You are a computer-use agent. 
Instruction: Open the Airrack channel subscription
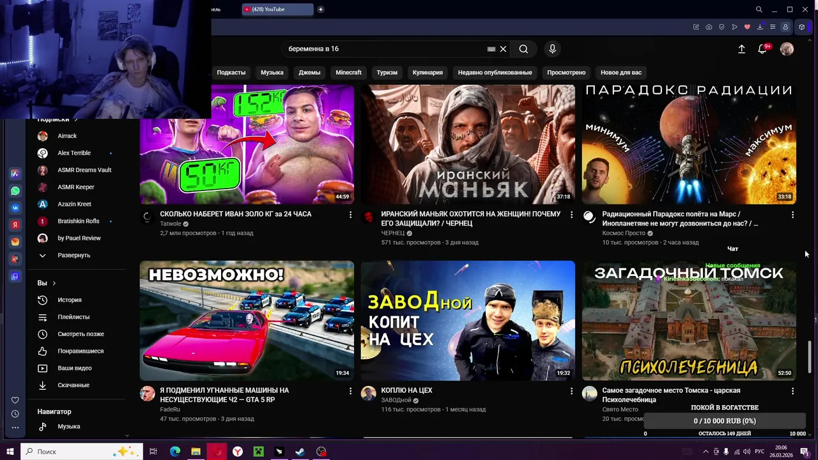[x=67, y=136]
